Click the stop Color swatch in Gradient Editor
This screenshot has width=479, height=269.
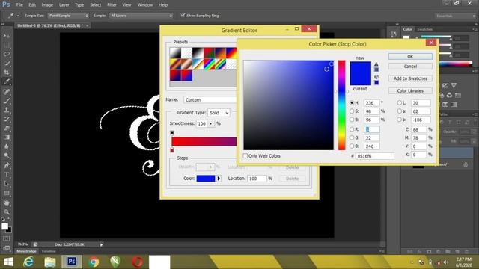(206, 179)
